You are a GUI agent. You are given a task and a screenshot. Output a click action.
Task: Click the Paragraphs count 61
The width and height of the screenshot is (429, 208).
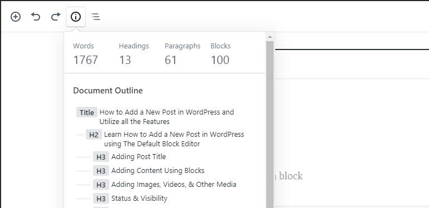(x=170, y=60)
